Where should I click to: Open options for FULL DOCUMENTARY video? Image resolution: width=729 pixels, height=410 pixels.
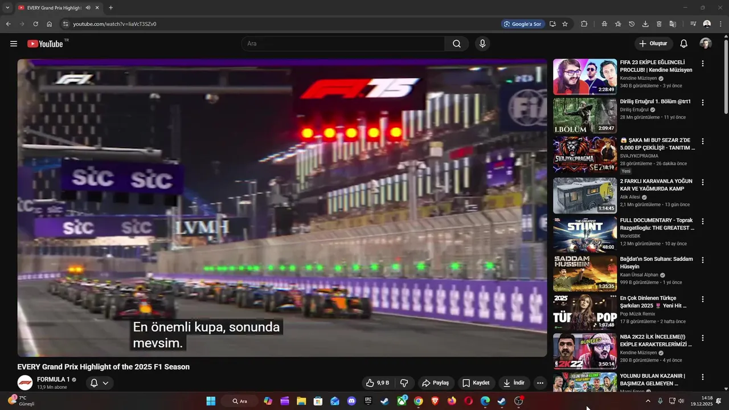point(703,221)
